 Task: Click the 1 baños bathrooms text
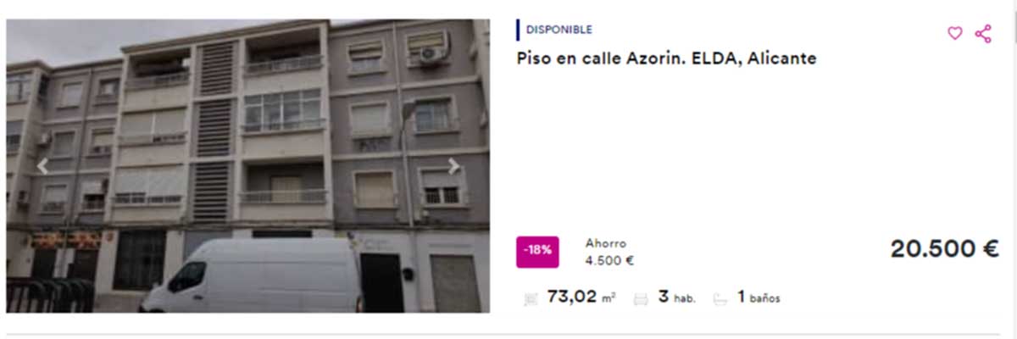(x=759, y=297)
